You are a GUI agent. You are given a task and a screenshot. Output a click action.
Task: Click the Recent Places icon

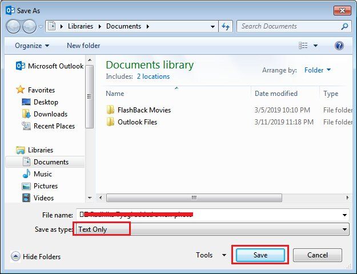pyautogui.click(x=26, y=126)
